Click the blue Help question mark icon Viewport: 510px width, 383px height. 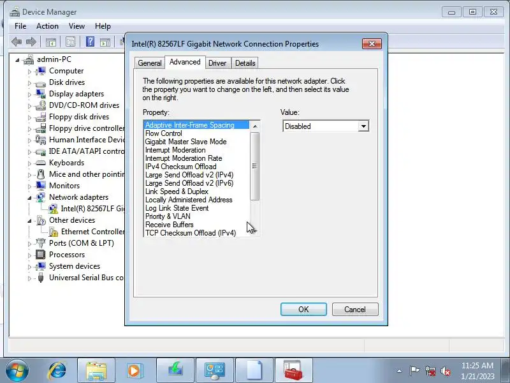click(90, 41)
